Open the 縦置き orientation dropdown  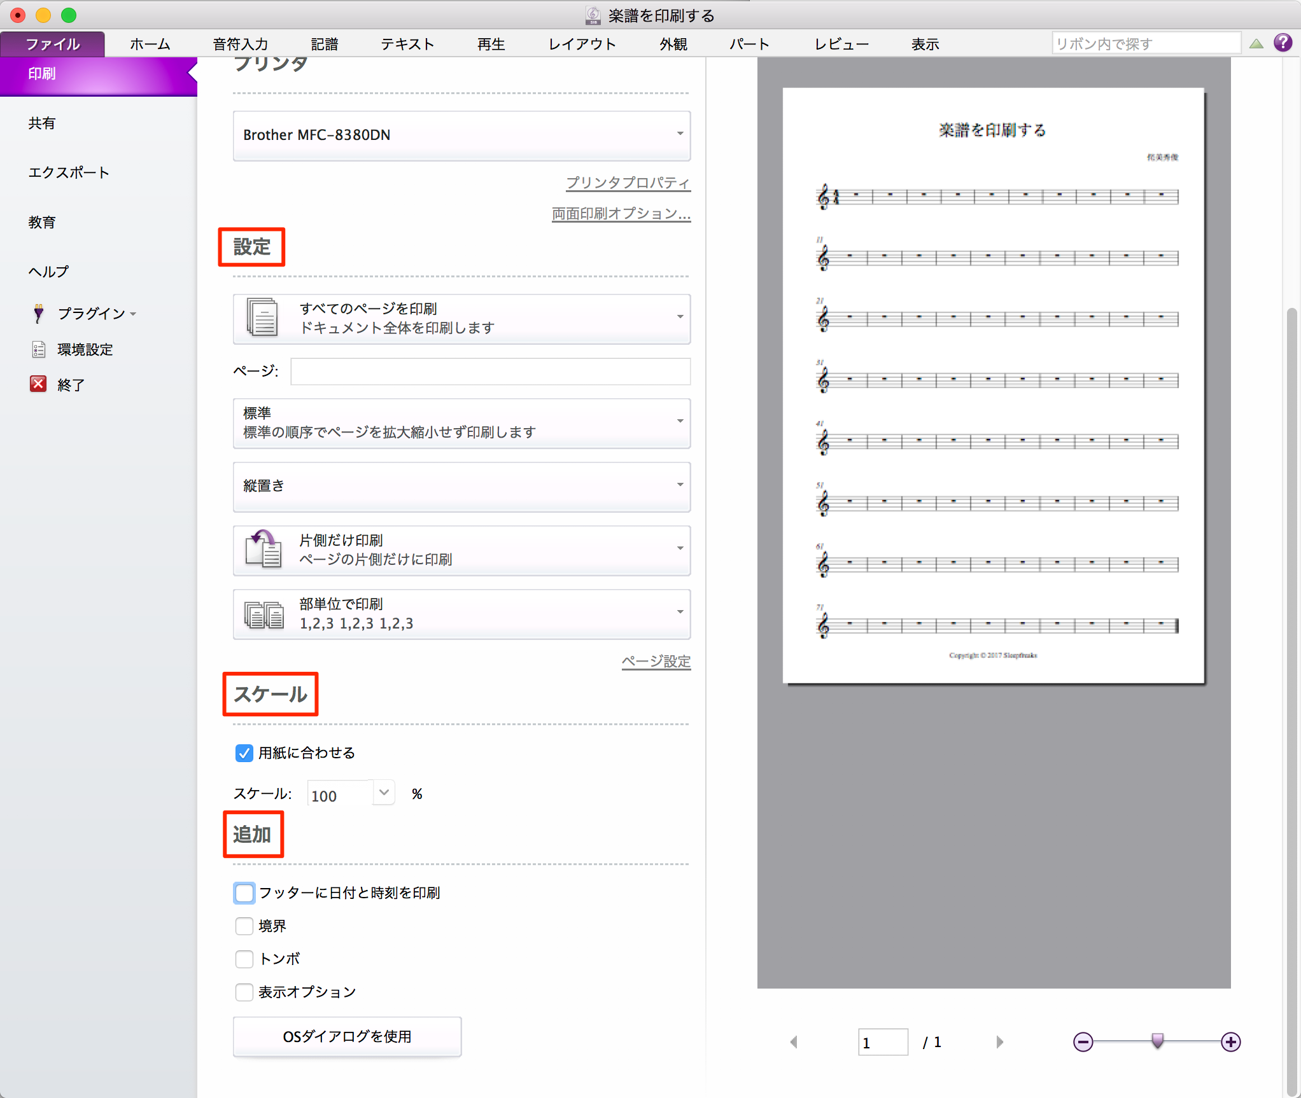(461, 486)
